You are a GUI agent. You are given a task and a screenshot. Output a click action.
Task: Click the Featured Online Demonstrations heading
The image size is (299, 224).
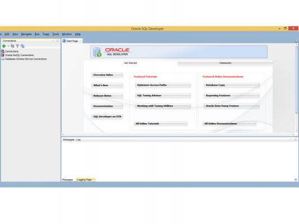tap(223, 77)
